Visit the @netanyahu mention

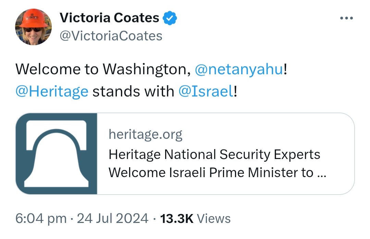(x=239, y=70)
